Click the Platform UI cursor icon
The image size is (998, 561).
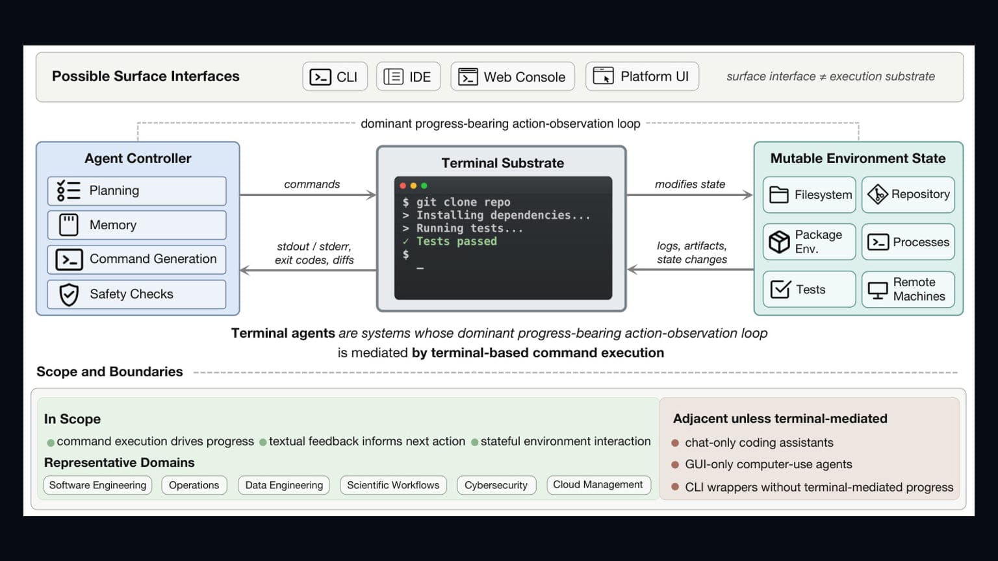tap(604, 76)
